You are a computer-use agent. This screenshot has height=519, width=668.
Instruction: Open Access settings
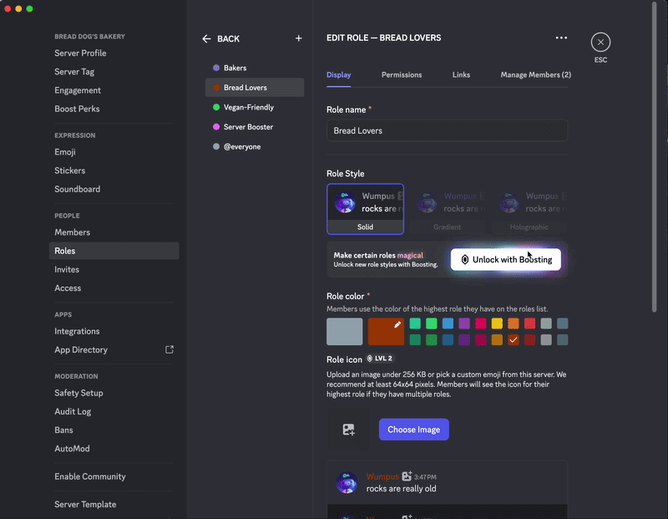point(114,287)
